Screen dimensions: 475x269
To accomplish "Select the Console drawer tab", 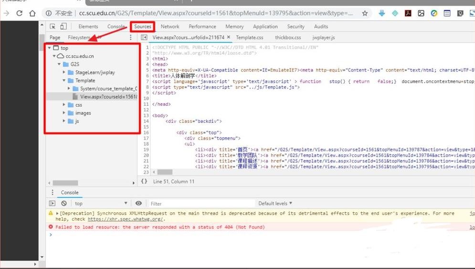I will 70,192.
